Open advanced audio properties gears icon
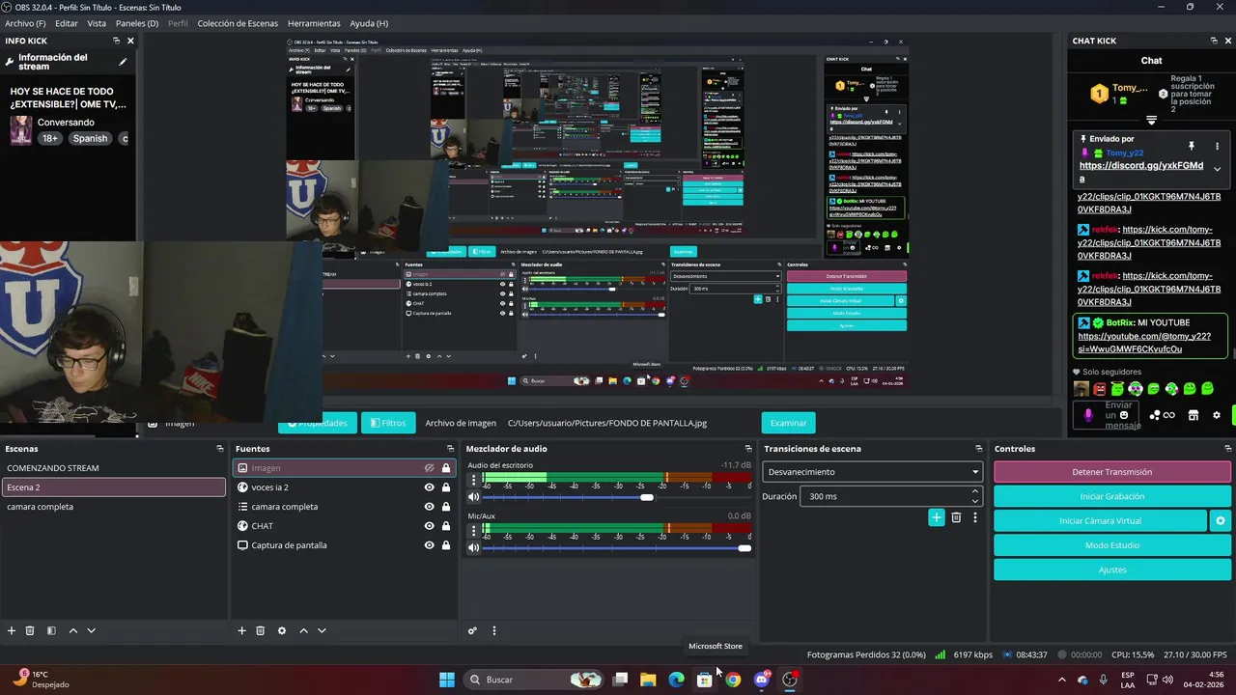Viewport: 1236px width, 695px height. [x=472, y=630]
